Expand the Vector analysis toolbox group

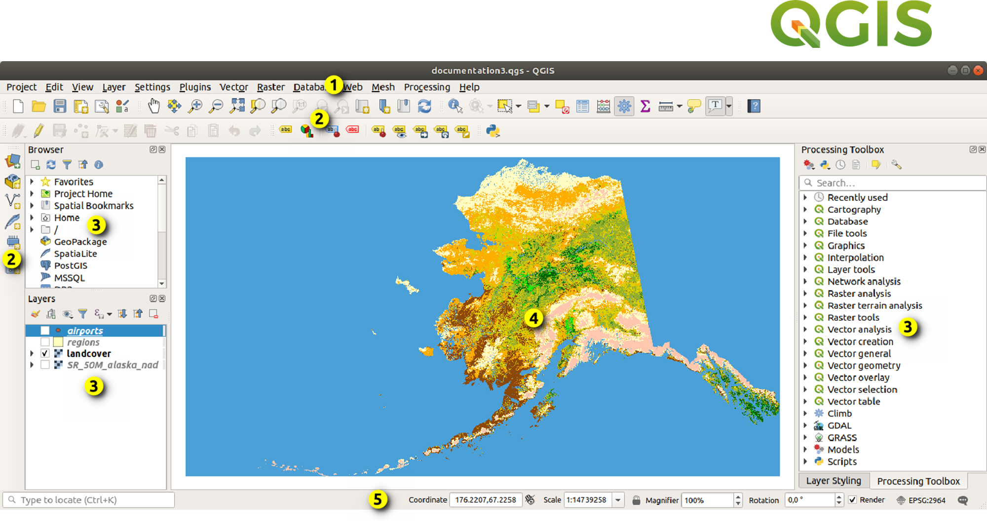[805, 329]
